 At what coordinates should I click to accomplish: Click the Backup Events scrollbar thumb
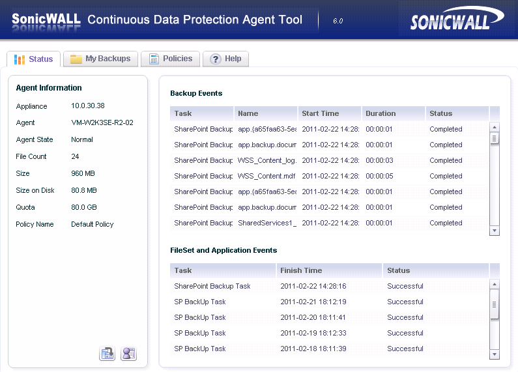click(x=494, y=138)
